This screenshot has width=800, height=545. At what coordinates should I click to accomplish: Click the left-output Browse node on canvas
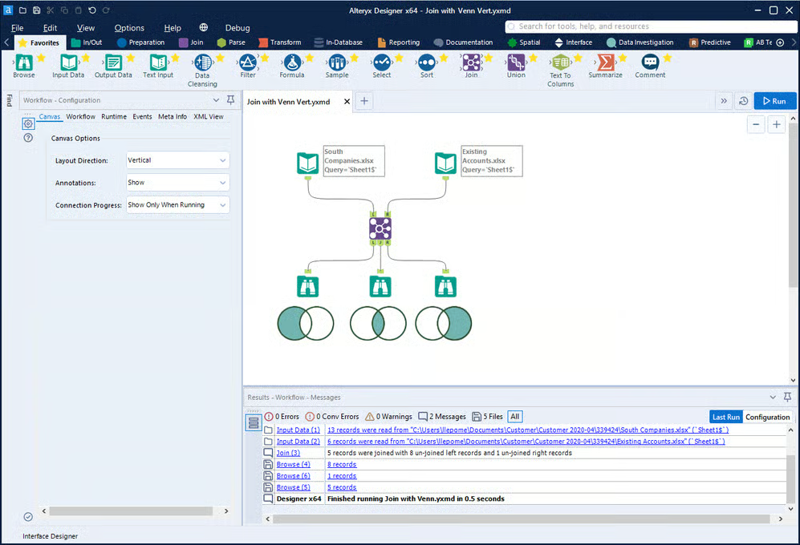pos(307,286)
